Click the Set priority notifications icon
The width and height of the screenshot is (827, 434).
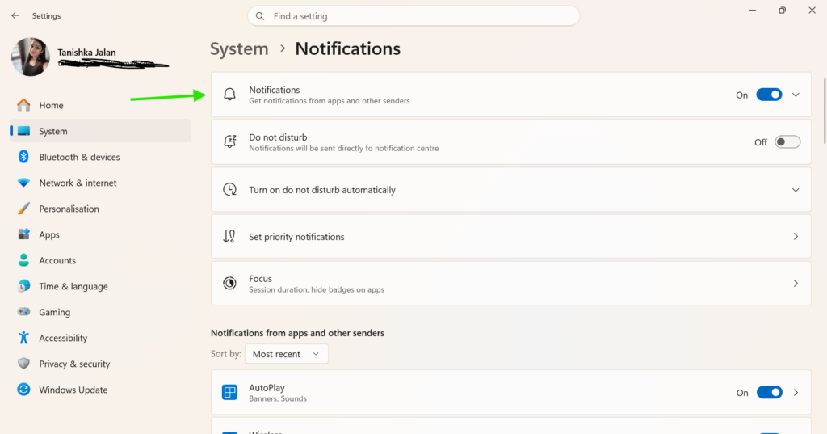[x=229, y=237]
